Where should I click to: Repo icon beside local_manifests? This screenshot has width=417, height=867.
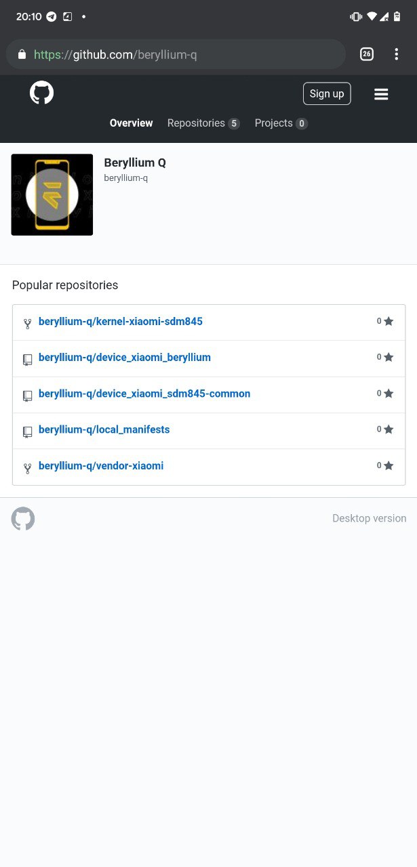tap(27, 431)
